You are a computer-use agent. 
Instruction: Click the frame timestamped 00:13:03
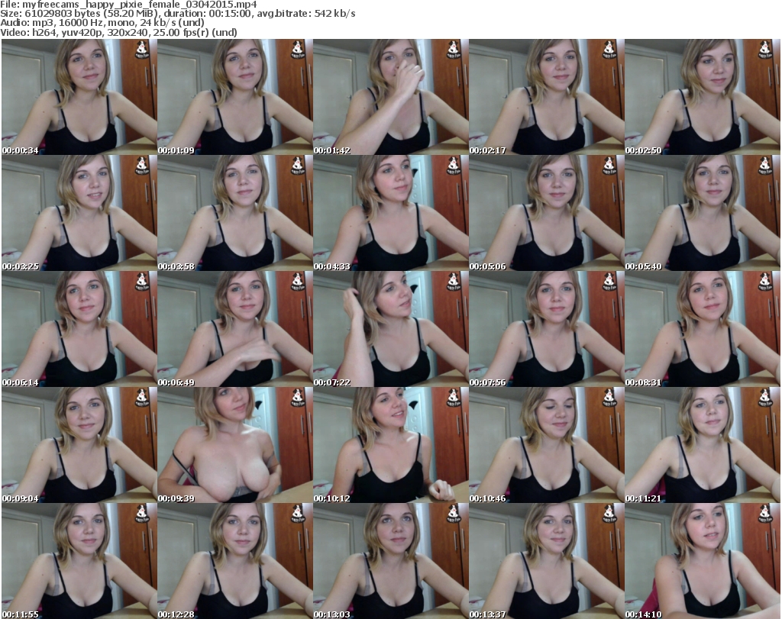pos(390,561)
